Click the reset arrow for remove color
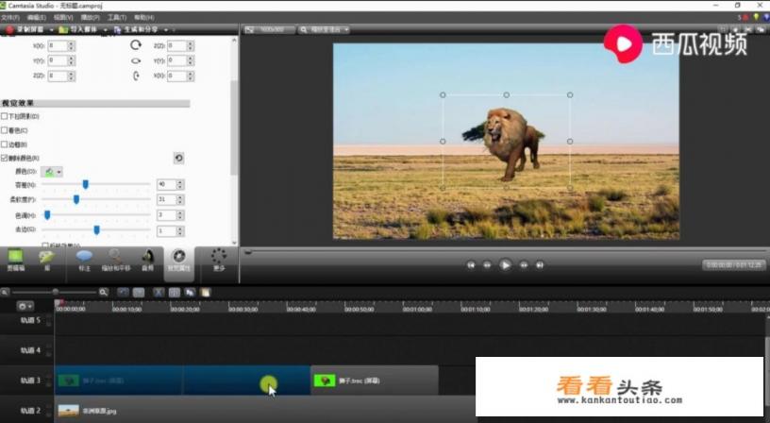The image size is (770, 423). (x=178, y=159)
